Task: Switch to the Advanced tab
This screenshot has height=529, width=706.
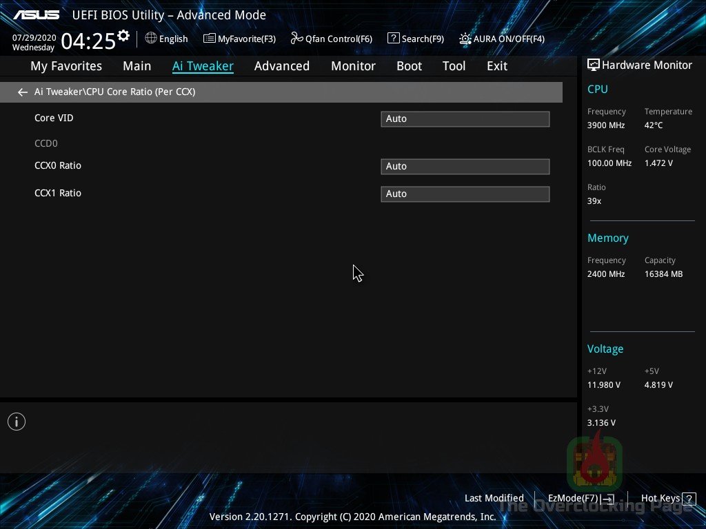Action: click(x=282, y=66)
